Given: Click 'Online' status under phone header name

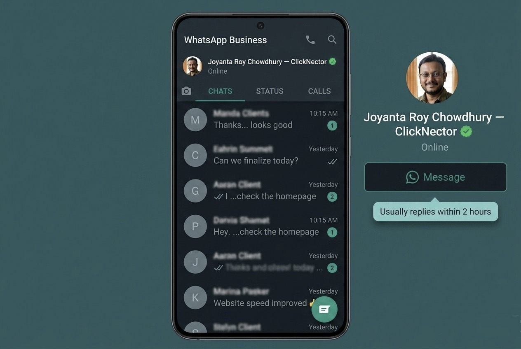Looking at the screenshot, I should [x=218, y=71].
